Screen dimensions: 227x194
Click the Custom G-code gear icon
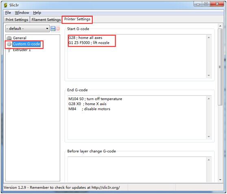(9, 44)
